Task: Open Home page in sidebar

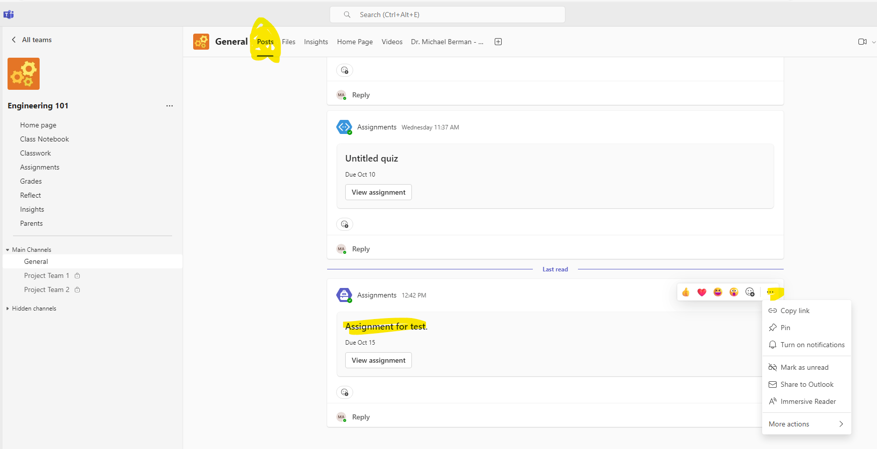Action: tap(38, 125)
